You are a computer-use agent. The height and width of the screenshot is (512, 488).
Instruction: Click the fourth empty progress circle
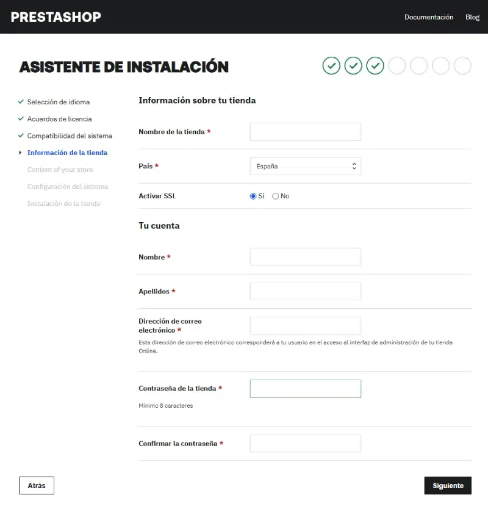(x=397, y=65)
